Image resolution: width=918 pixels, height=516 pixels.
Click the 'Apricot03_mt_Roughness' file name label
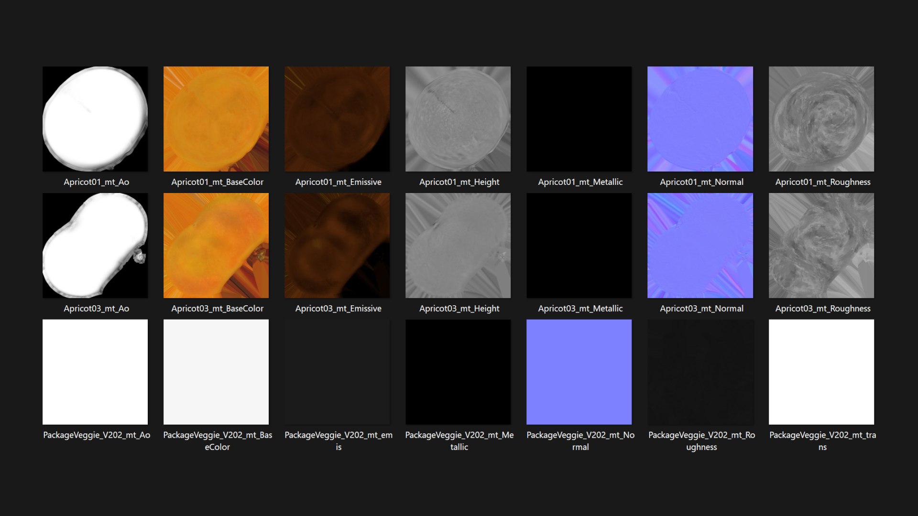click(823, 309)
